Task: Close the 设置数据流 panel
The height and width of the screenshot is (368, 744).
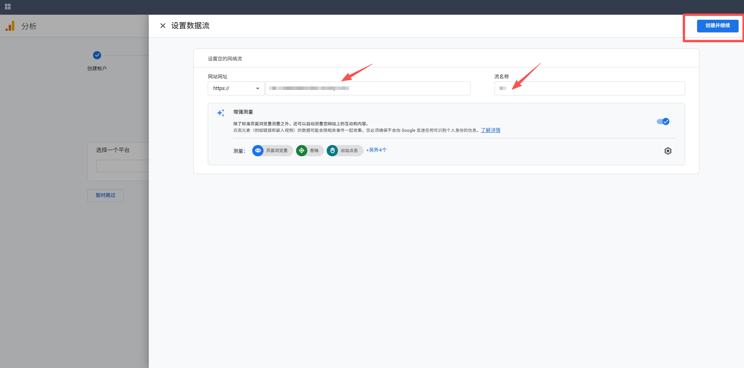Action: pyautogui.click(x=163, y=26)
